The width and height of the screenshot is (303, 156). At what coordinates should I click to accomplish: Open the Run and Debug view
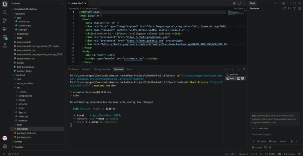click(5, 29)
